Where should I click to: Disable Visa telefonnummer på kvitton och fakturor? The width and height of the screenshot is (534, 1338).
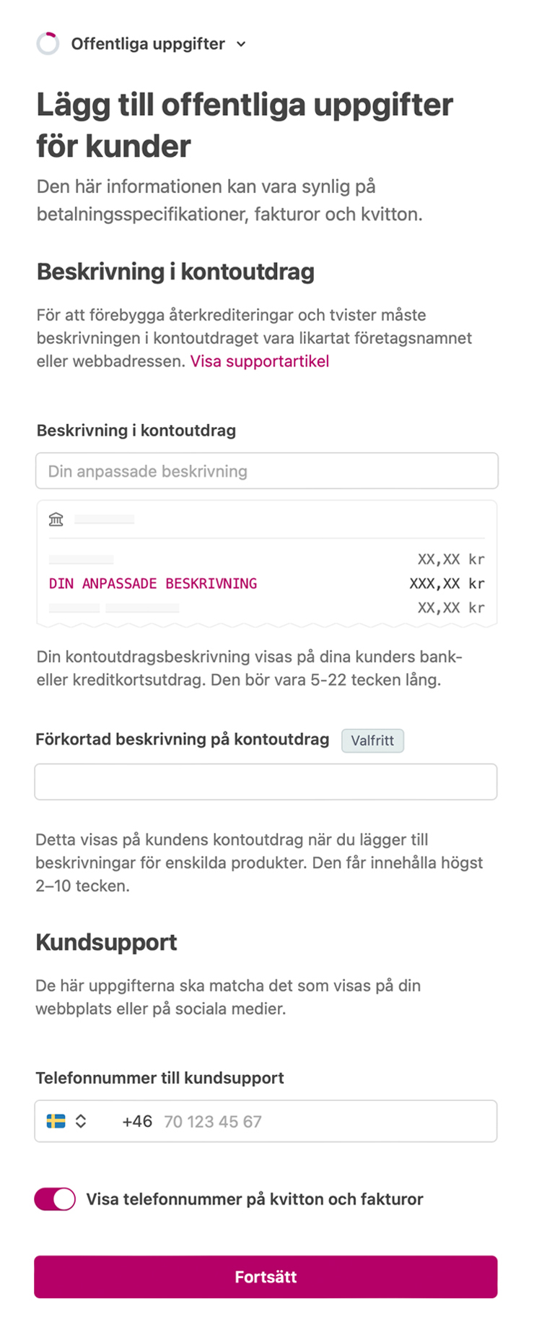tap(56, 1199)
